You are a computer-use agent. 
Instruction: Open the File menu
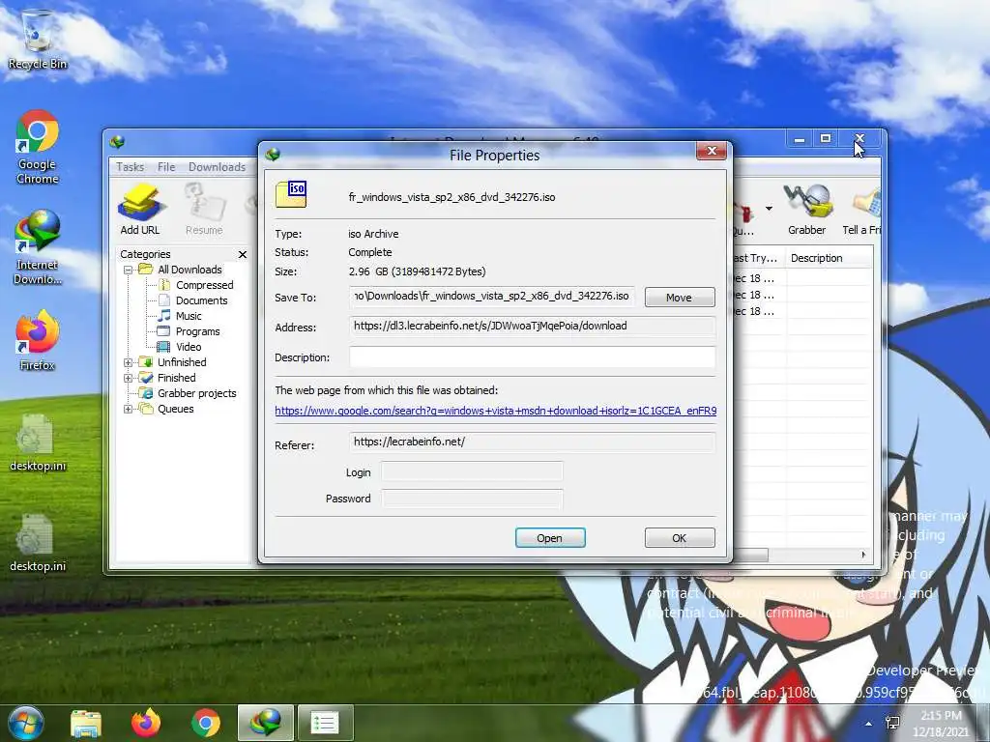(166, 166)
